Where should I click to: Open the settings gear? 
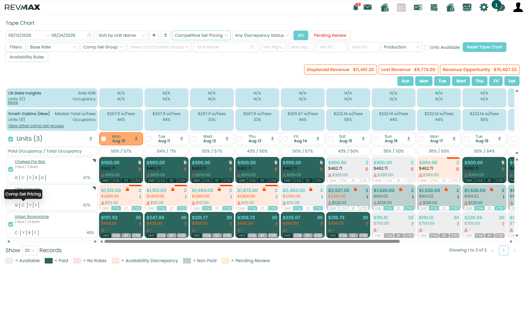(484, 7)
